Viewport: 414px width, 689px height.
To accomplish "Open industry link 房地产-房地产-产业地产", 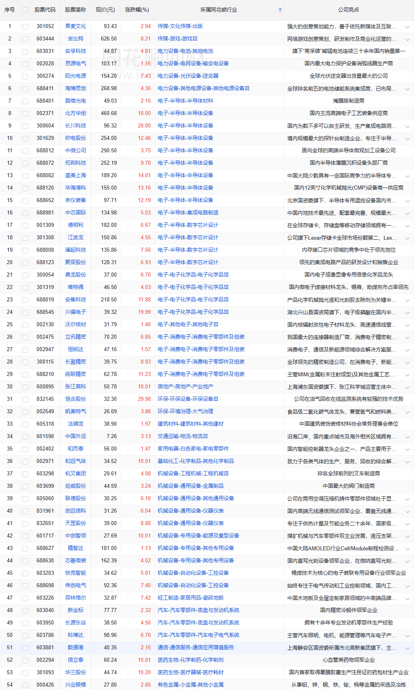I will pos(185,387).
